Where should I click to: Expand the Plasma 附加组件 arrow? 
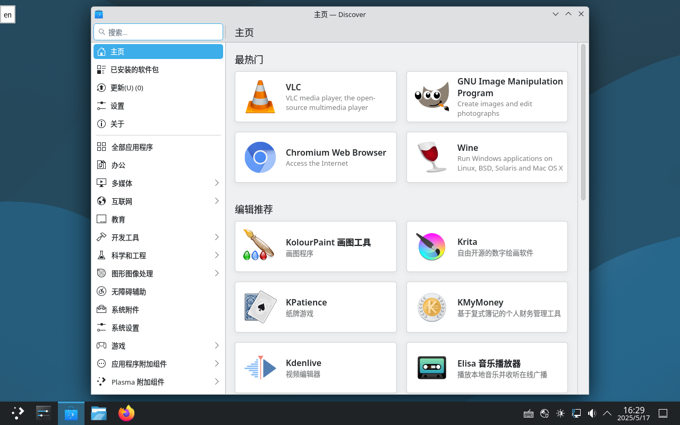coord(217,382)
